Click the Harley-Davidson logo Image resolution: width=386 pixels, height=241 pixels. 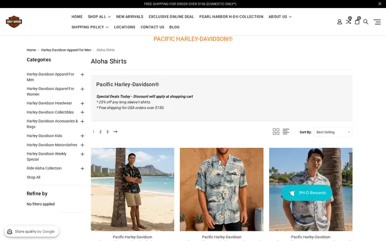[14, 21]
